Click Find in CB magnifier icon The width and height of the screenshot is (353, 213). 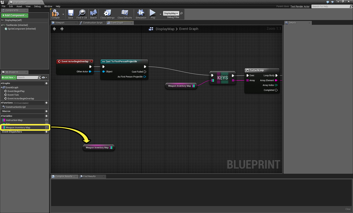point(82,13)
